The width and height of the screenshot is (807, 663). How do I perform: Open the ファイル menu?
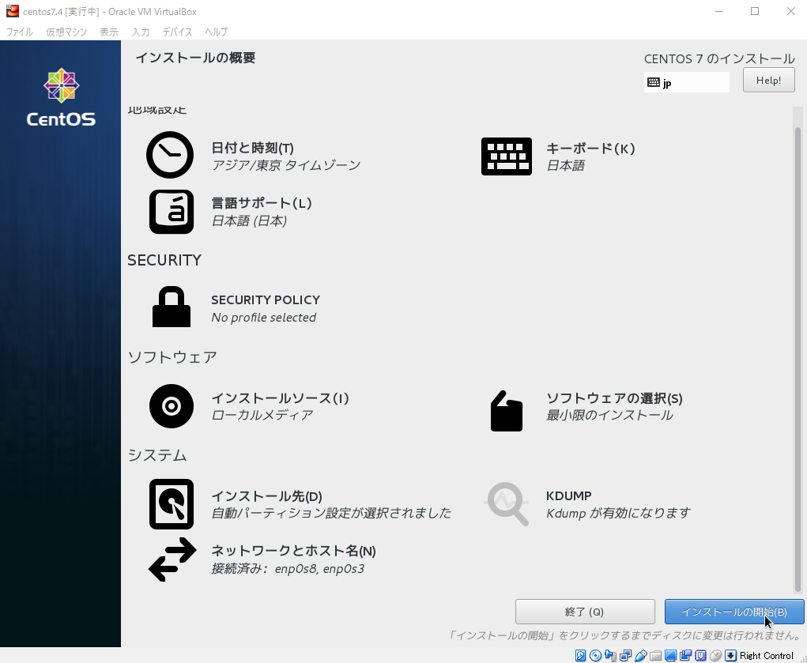click(x=20, y=32)
